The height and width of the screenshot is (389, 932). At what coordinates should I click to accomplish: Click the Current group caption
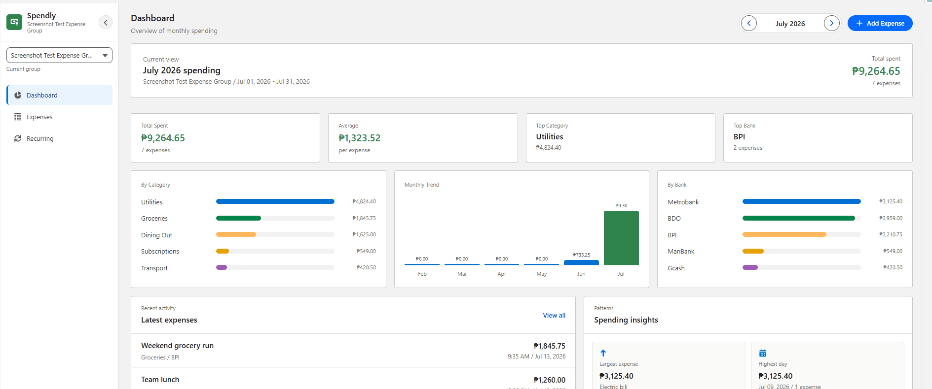[23, 69]
